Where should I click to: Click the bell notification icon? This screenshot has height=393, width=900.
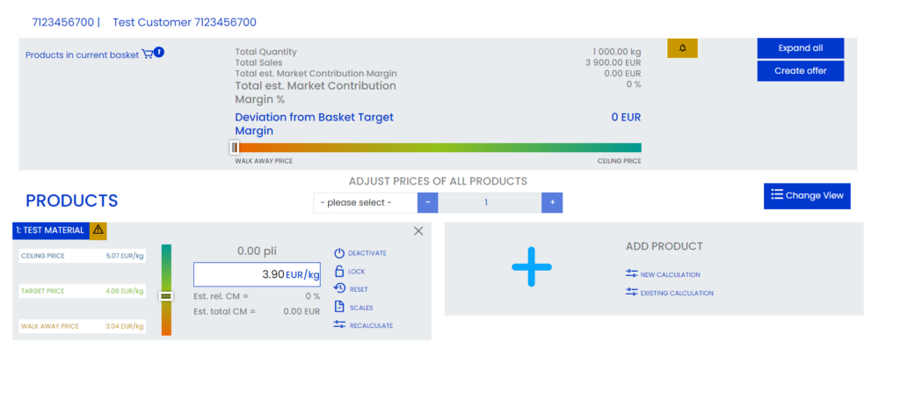(682, 48)
